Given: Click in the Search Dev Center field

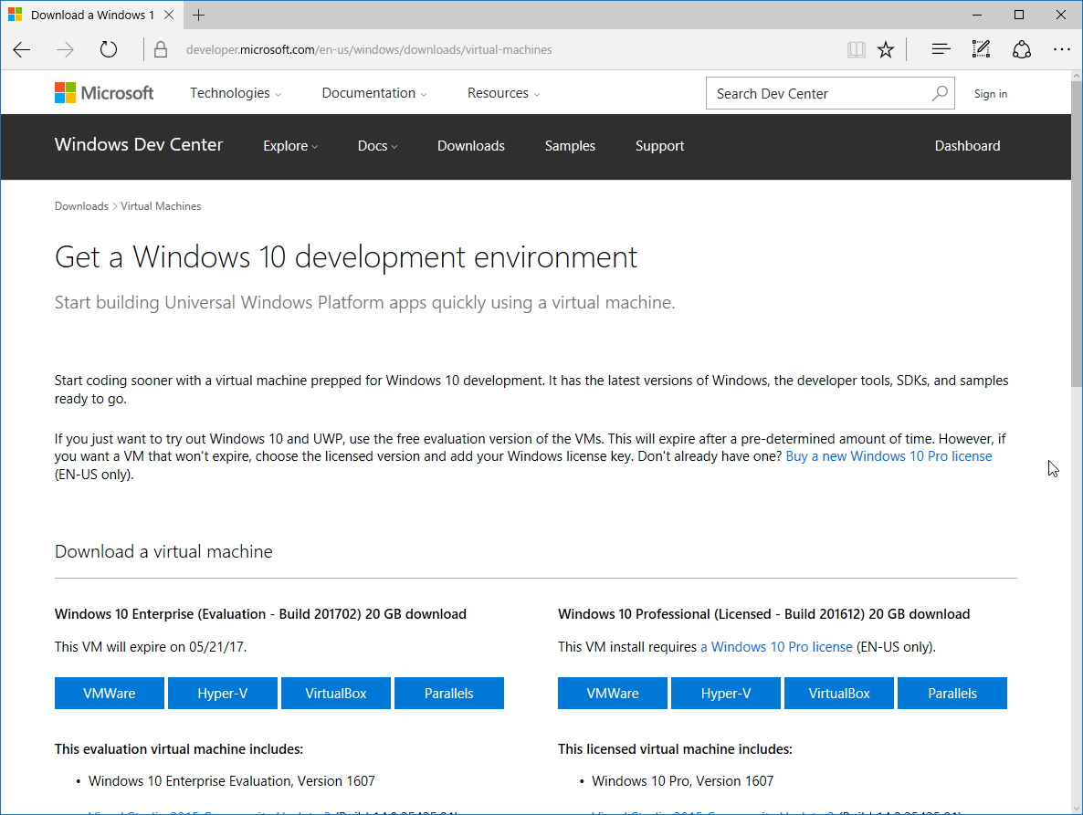Looking at the screenshot, I should [x=817, y=93].
